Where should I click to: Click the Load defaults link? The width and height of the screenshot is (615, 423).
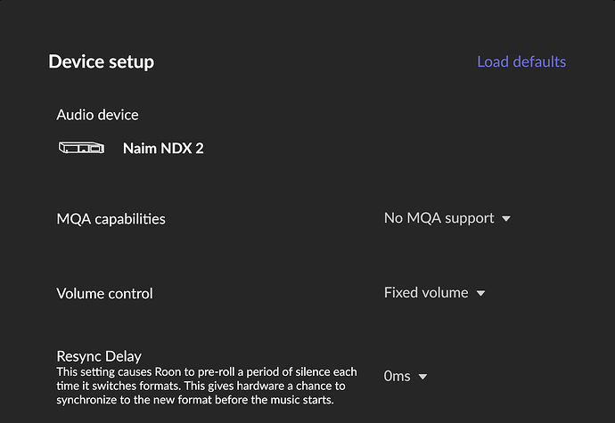(x=521, y=61)
